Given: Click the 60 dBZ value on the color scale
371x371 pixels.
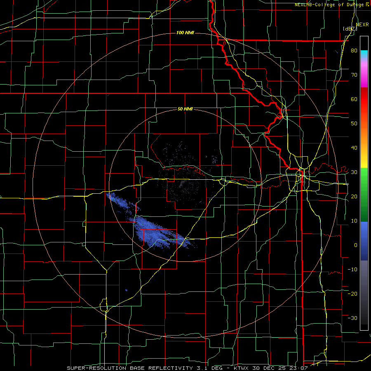Looking at the screenshot, I should coord(354,99).
